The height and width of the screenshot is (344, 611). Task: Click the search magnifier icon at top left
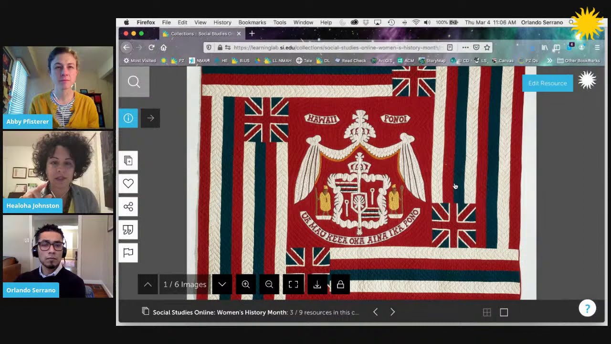(x=134, y=82)
